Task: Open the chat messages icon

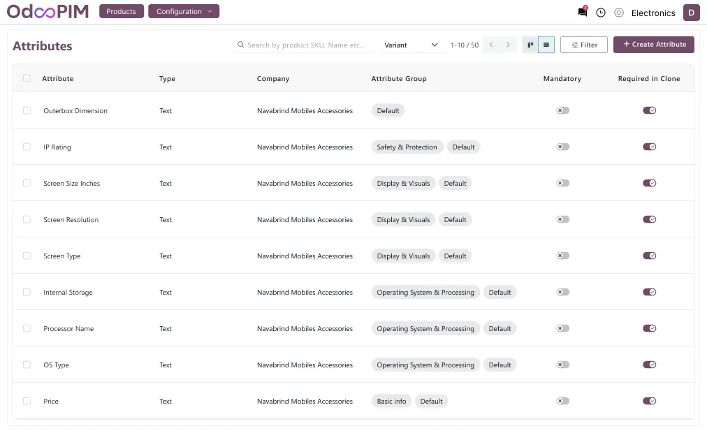Action: pos(582,13)
